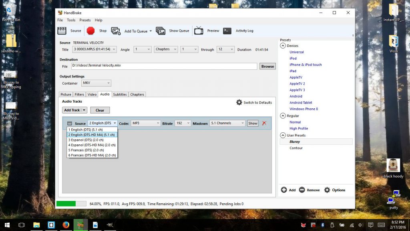Screen dimensions: 410x231
Task: Click the Browse button
Action: [267, 66]
